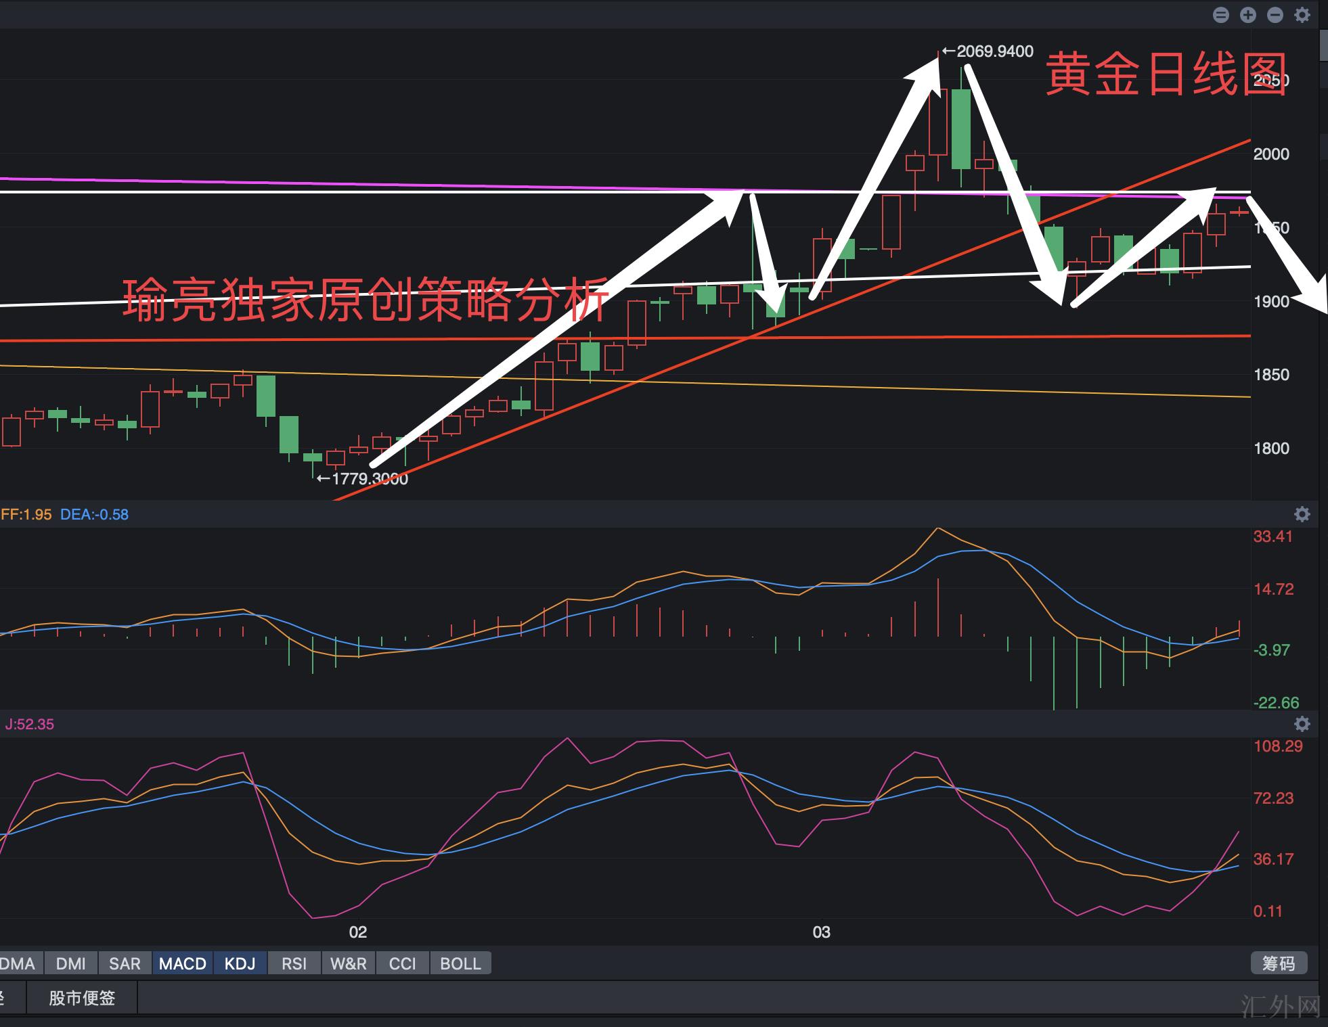Open main chart settings gear

1302,15
